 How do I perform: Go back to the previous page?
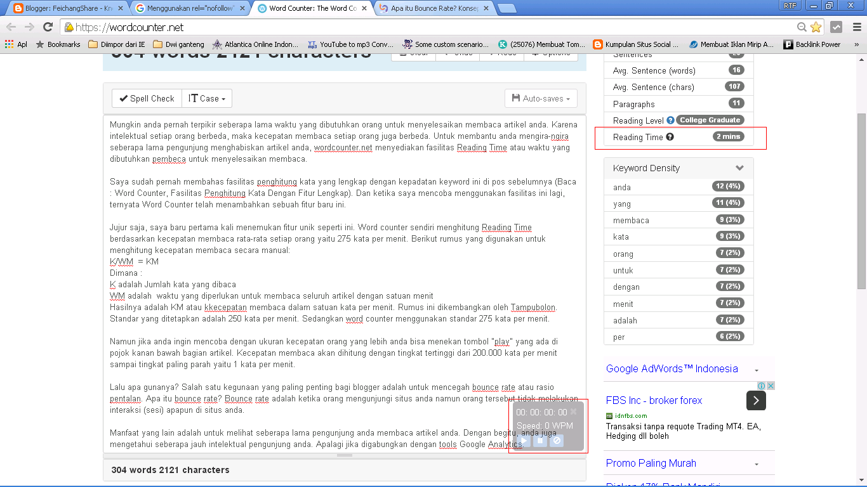pyautogui.click(x=12, y=27)
